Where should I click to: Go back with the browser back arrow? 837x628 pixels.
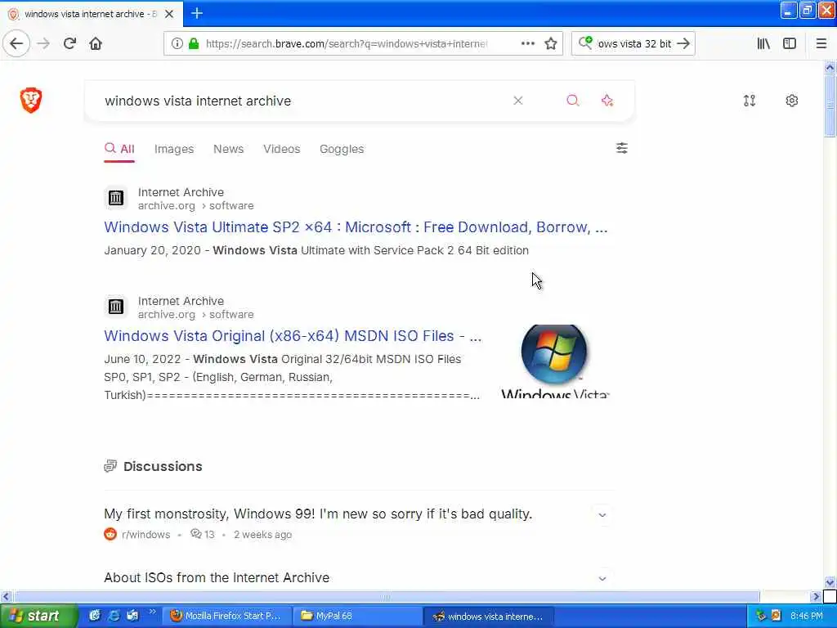click(x=16, y=43)
